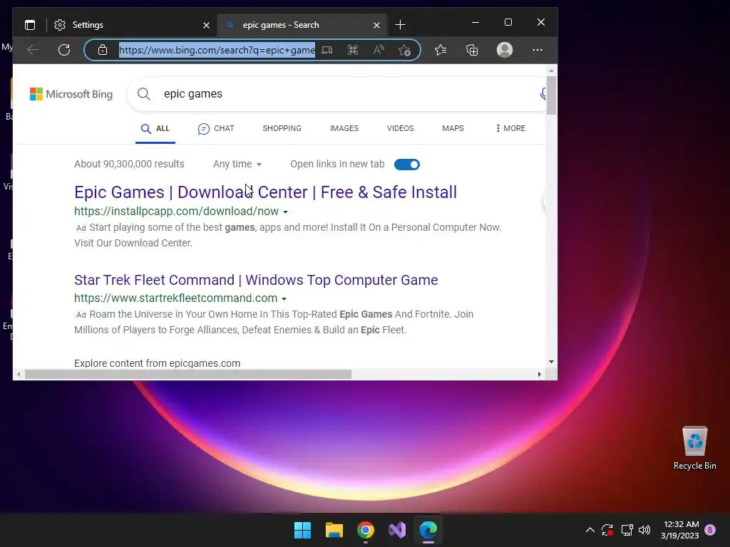730x547 pixels.
Task: Click the Microsoft Bing logo
Action: (71, 94)
